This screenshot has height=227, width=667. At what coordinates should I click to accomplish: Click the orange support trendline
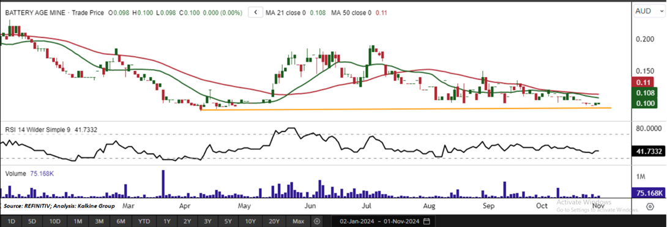point(405,109)
